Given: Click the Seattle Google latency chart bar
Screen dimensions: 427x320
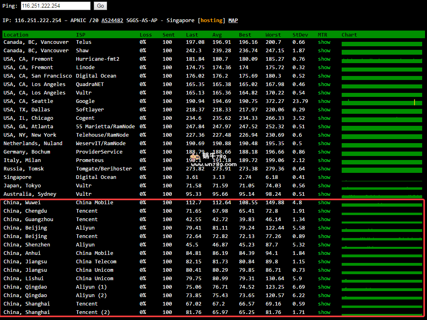Looking at the screenshot, I should tap(382, 103).
